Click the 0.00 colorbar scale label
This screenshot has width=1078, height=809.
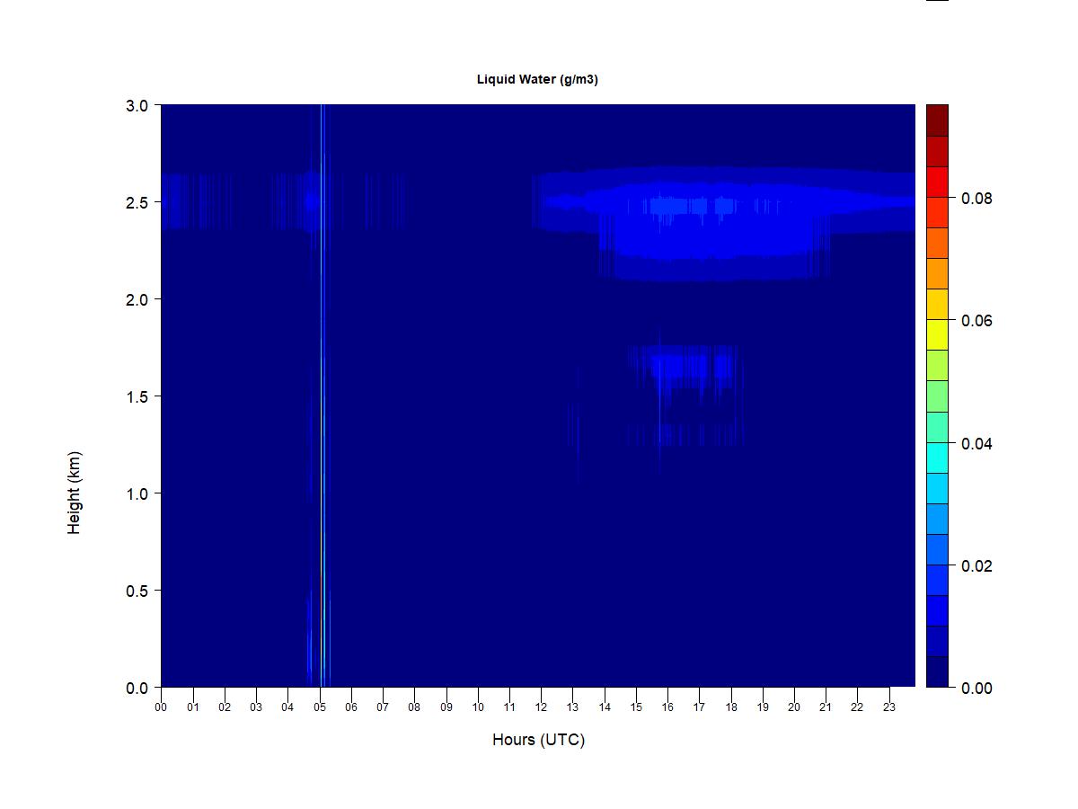click(976, 689)
